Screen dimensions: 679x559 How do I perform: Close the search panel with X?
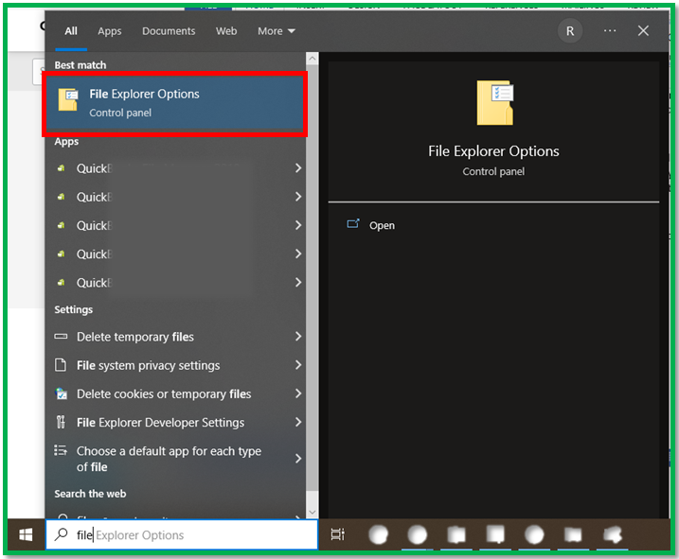[643, 30]
